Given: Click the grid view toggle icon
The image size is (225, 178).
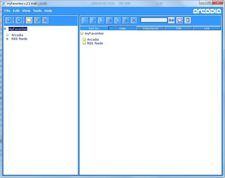Looking at the screenshot, I should 188,20.
